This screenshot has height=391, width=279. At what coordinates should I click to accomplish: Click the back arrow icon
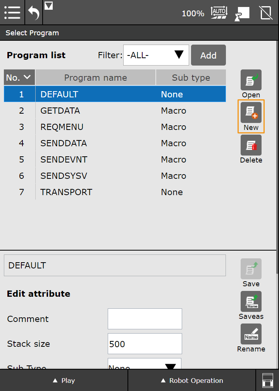[34, 12]
